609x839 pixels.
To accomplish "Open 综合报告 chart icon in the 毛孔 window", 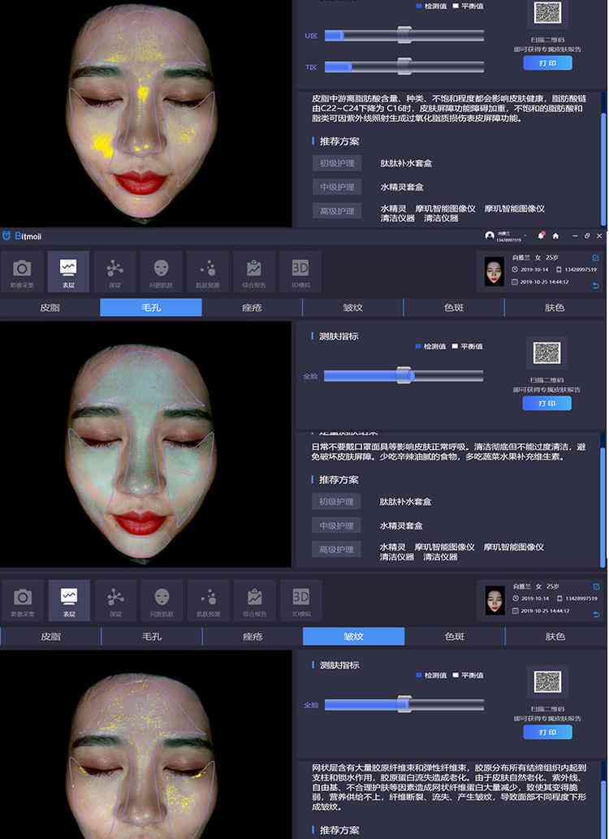I will pos(253,272).
